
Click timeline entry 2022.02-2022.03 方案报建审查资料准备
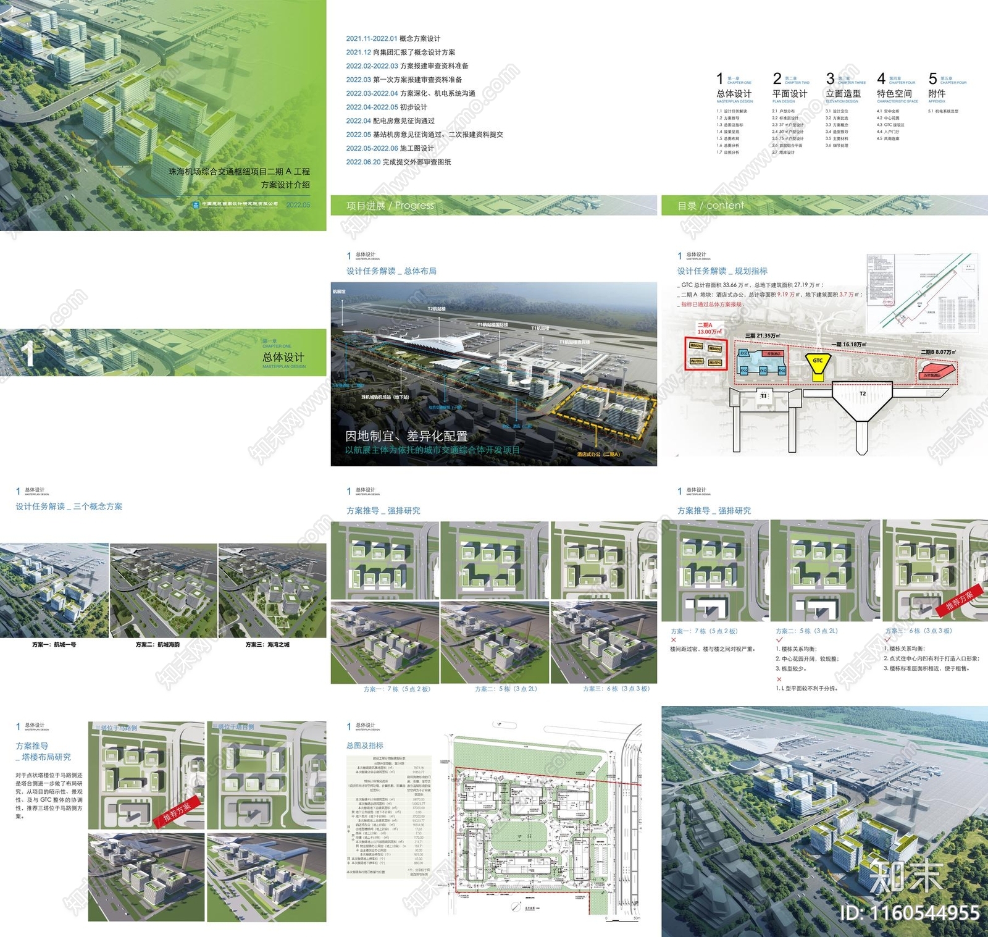[408, 66]
